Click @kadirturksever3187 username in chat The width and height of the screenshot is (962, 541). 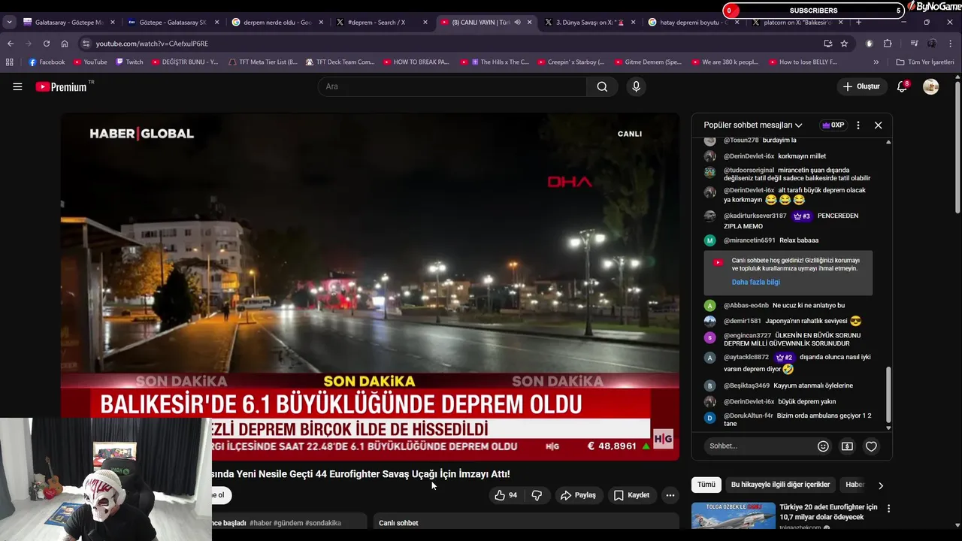click(755, 216)
